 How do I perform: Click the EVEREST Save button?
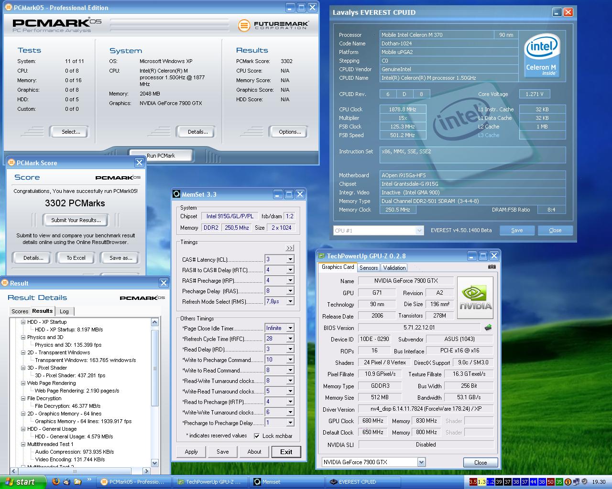[517, 230]
